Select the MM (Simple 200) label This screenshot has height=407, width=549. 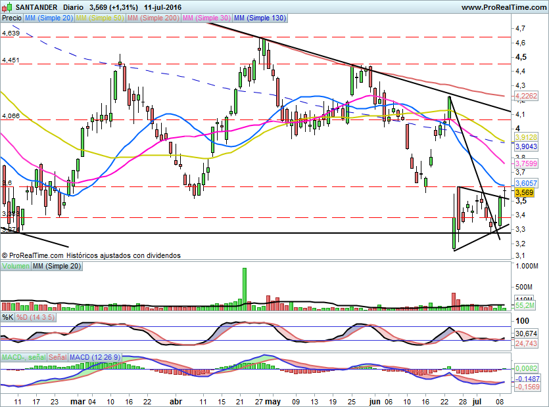point(154,18)
